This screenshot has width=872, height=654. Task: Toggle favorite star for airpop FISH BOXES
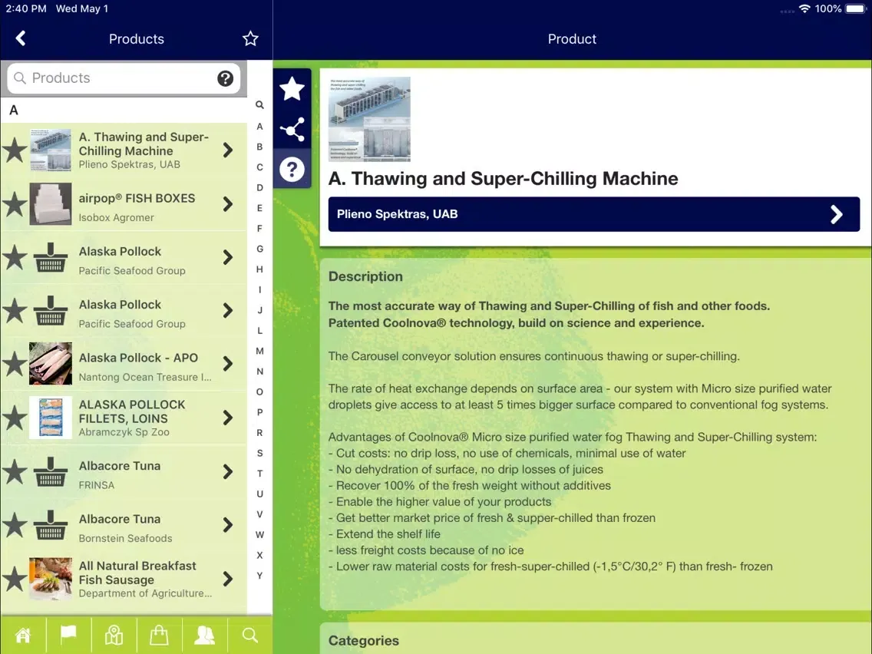pyautogui.click(x=15, y=204)
